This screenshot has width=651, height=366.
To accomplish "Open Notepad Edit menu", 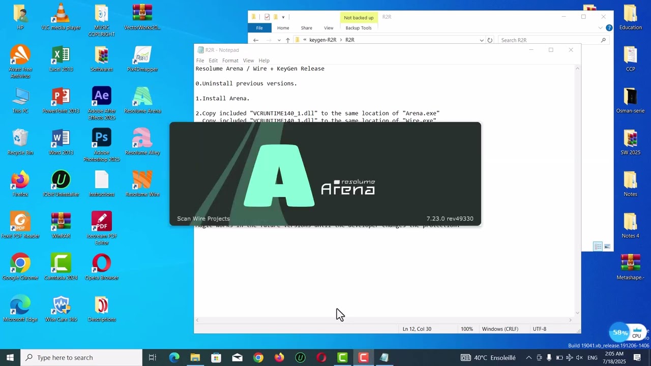I will click(213, 60).
